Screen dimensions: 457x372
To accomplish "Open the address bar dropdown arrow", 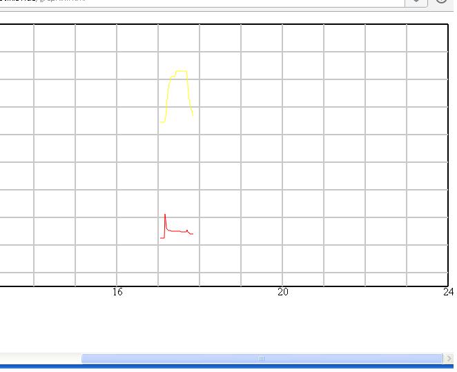I will (416, 2).
